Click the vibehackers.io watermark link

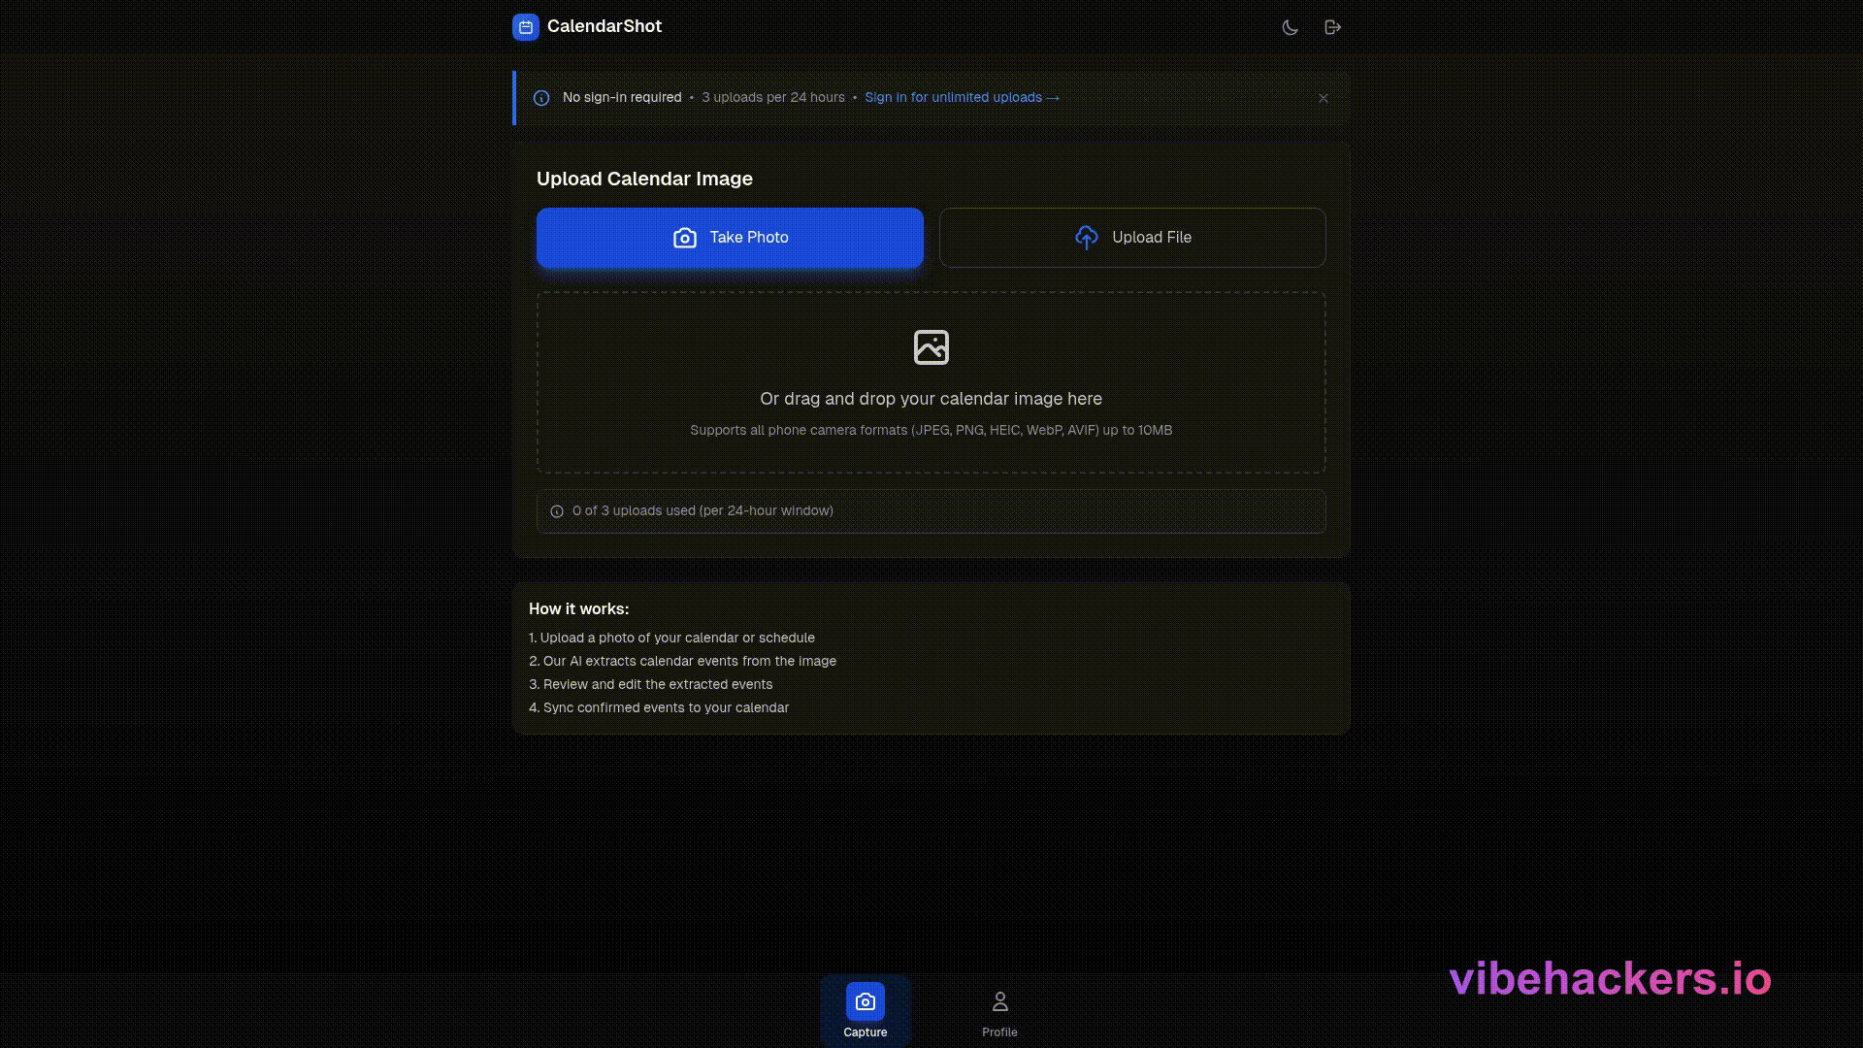click(1610, 979)
